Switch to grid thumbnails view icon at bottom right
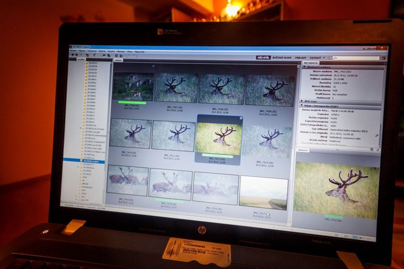 355,237
